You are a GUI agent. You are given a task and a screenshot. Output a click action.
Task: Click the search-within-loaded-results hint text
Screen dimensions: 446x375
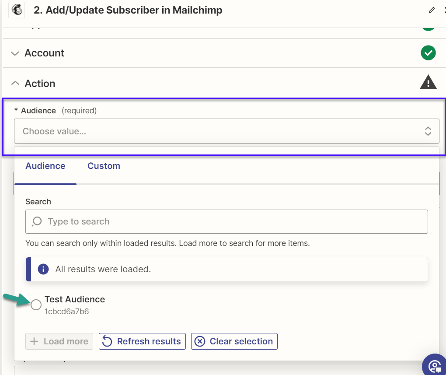[x=167, y=243]
